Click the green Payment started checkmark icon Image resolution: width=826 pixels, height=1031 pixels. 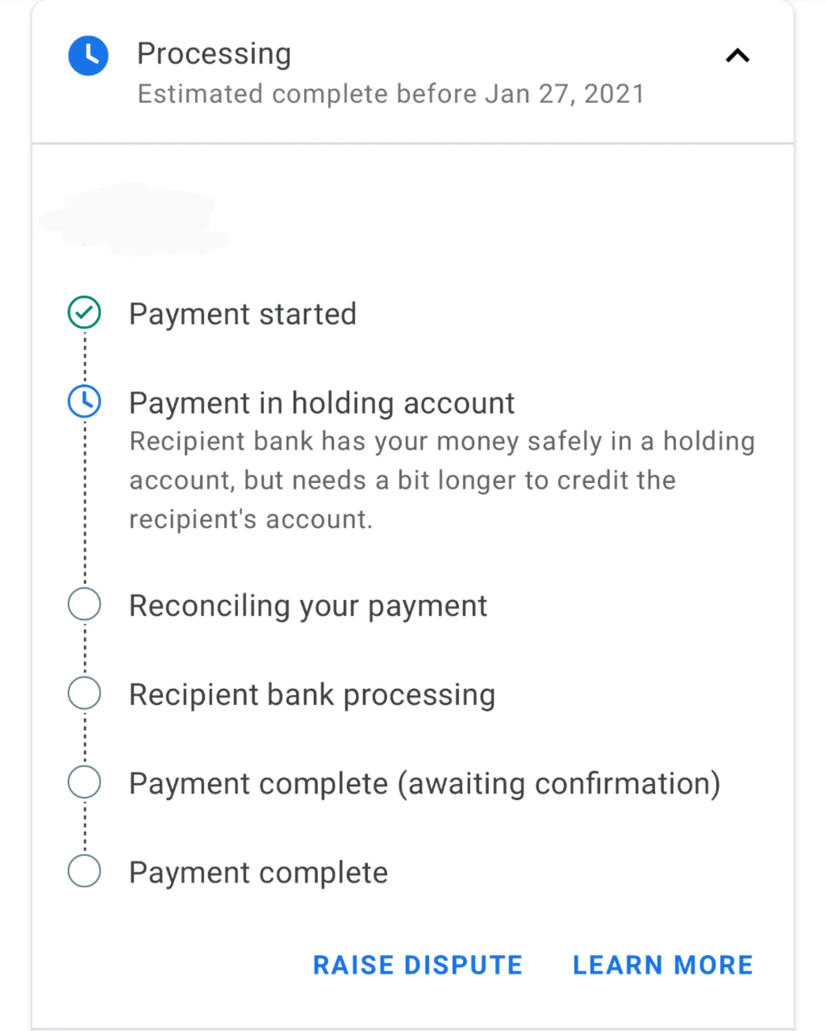[x=85, y=313]
